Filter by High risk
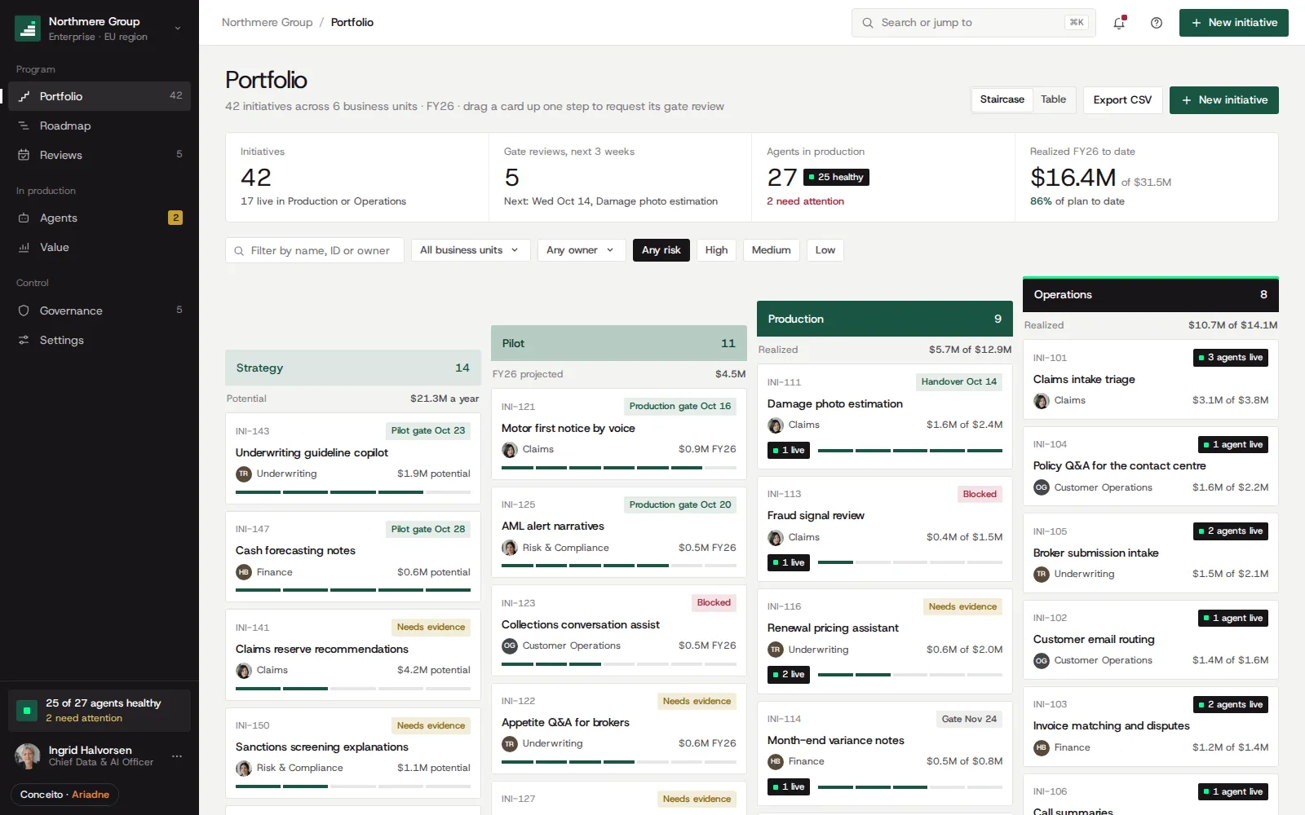1305x815 pixels. point(716,250)
